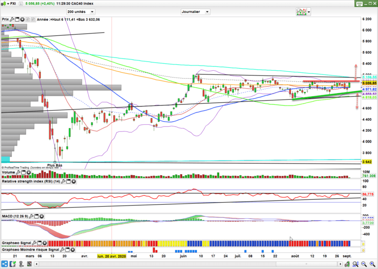Viewport: 378px width, 269px height.
Task: Click the Graphseo Moindre risque Signal label
Action: pyautogui.click(x=31, y=249)
